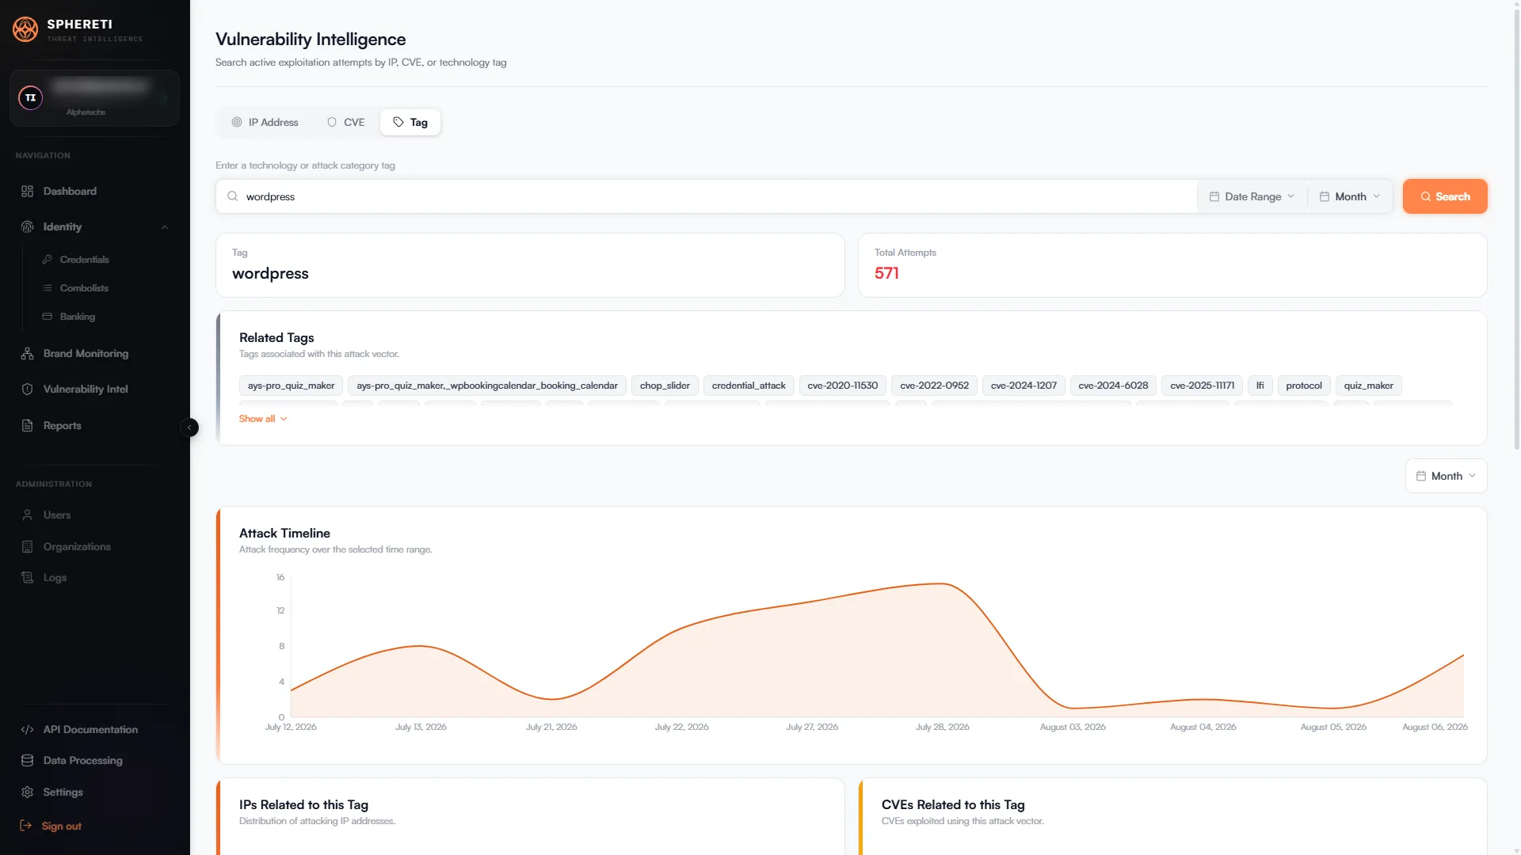
Task: Switch to the IP Address tab
Action: point(265,122)
